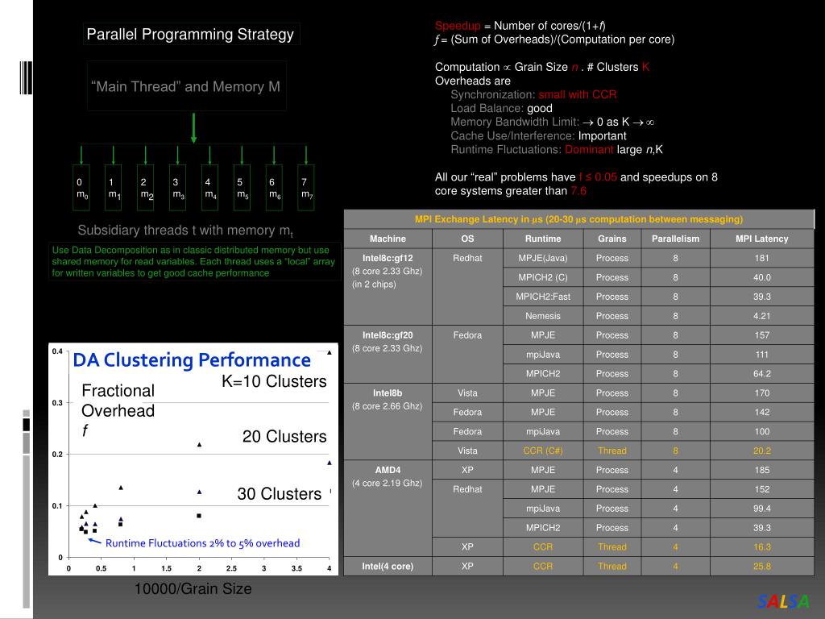Select the 'MPJE(Java)' runtime cell
This screenshot has width=825, height=619.
pos(543,259)
